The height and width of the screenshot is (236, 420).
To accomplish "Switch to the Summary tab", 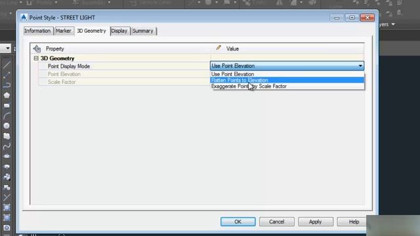I will (x=143, y=31).
